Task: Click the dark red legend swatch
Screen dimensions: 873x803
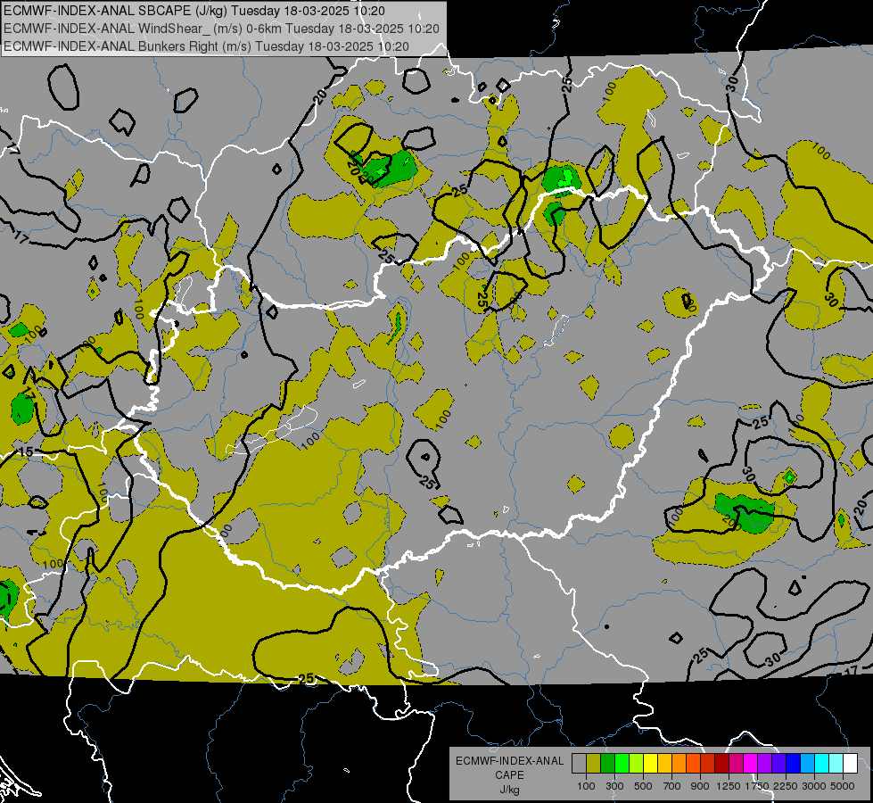Action: click(x=721, y=763)
